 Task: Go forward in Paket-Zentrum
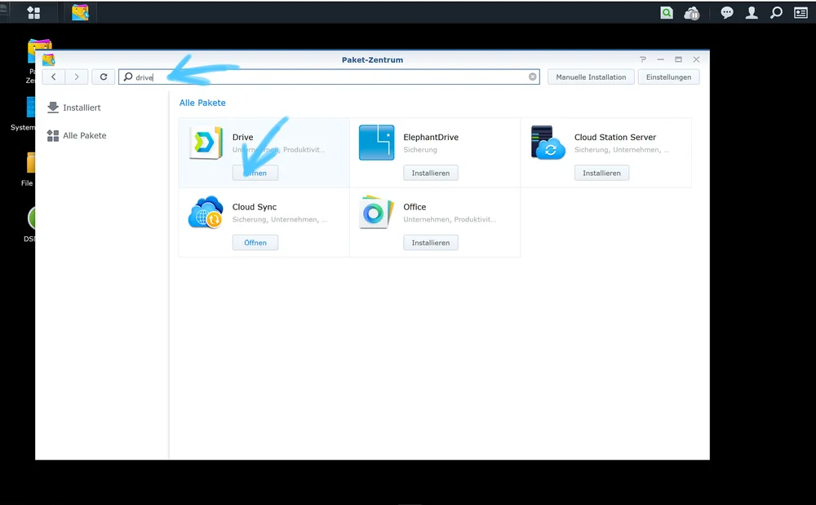click(x=77, y=77)
